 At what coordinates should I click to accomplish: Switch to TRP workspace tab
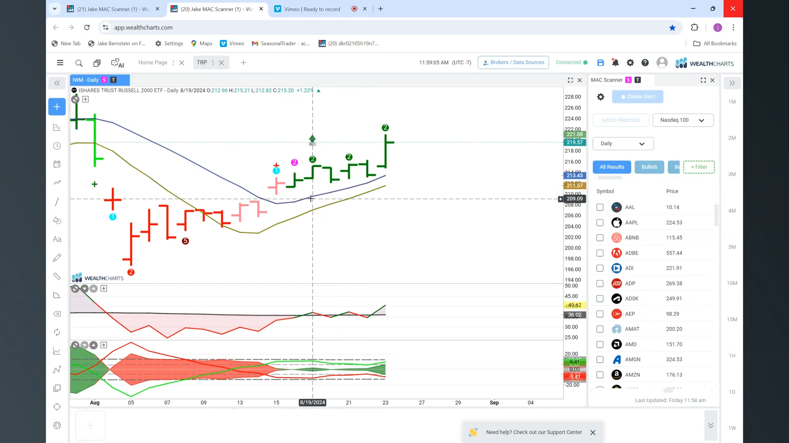pos(202,63)
